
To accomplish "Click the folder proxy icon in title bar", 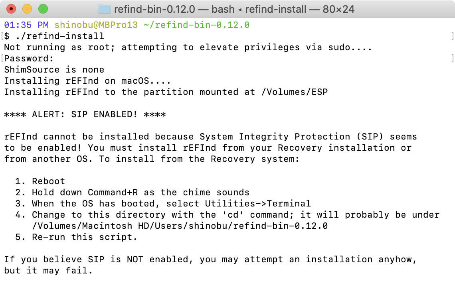I will coord(105,9).
